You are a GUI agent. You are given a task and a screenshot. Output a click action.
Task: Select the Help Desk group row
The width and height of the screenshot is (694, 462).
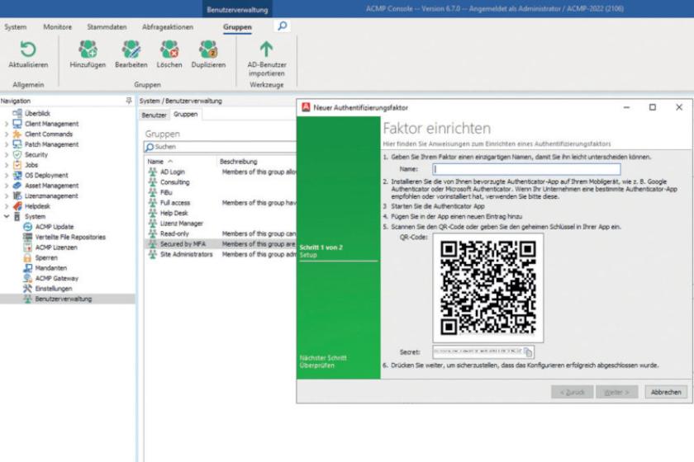(x=221, y=213)
